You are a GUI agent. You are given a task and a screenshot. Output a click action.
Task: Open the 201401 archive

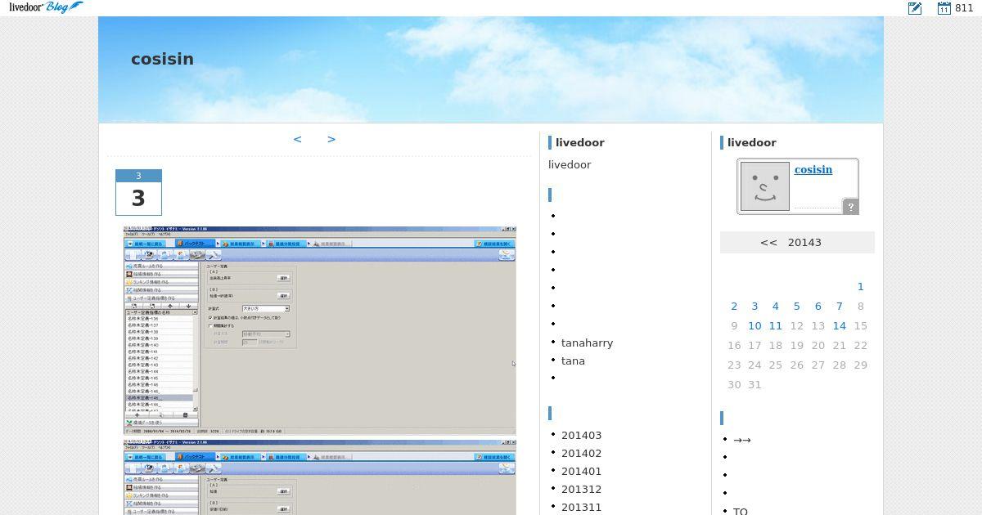tap(581, 471)
